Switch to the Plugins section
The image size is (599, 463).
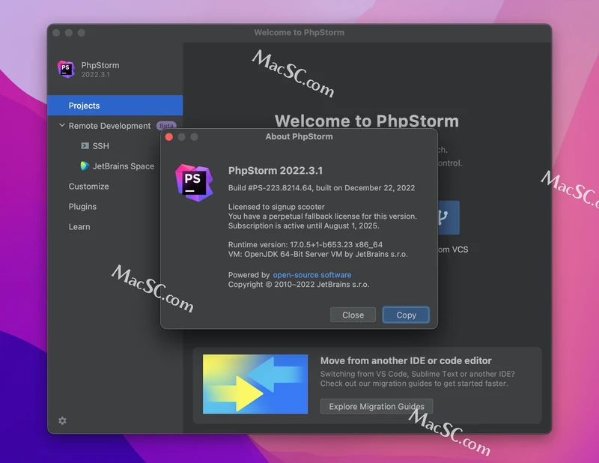pyautogui.click(x=82, y=207)
